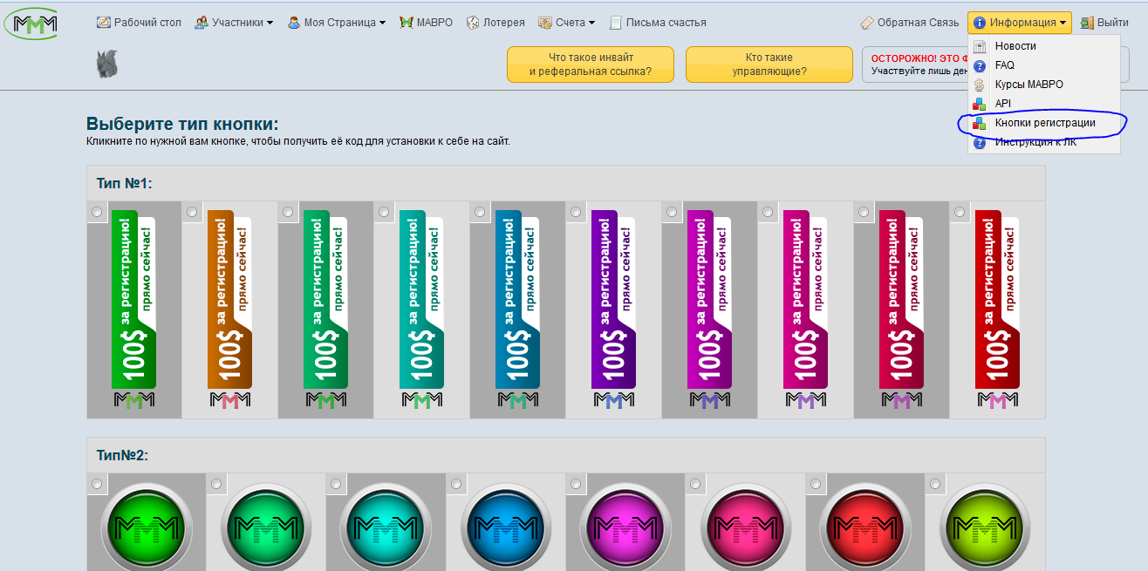Click the FAQ question mark icon
Screen dimensions: 1148x571
tap(980, 65)
